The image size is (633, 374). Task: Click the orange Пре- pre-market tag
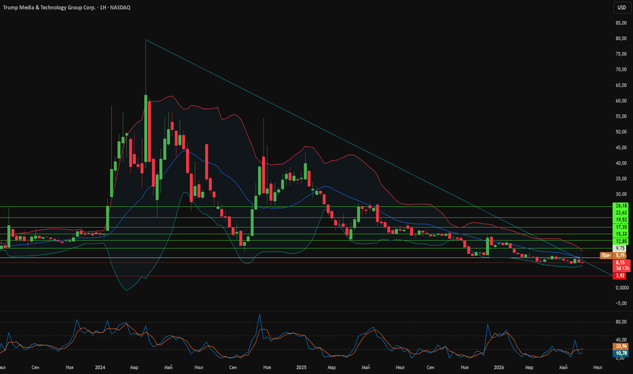[606, 255]
